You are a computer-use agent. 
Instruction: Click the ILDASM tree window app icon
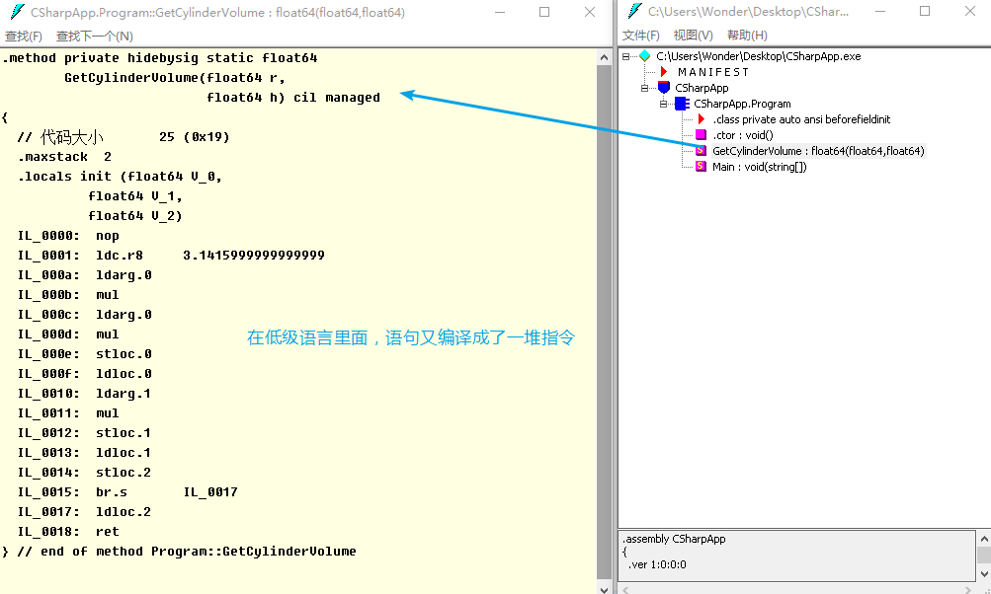click(634, 12)
